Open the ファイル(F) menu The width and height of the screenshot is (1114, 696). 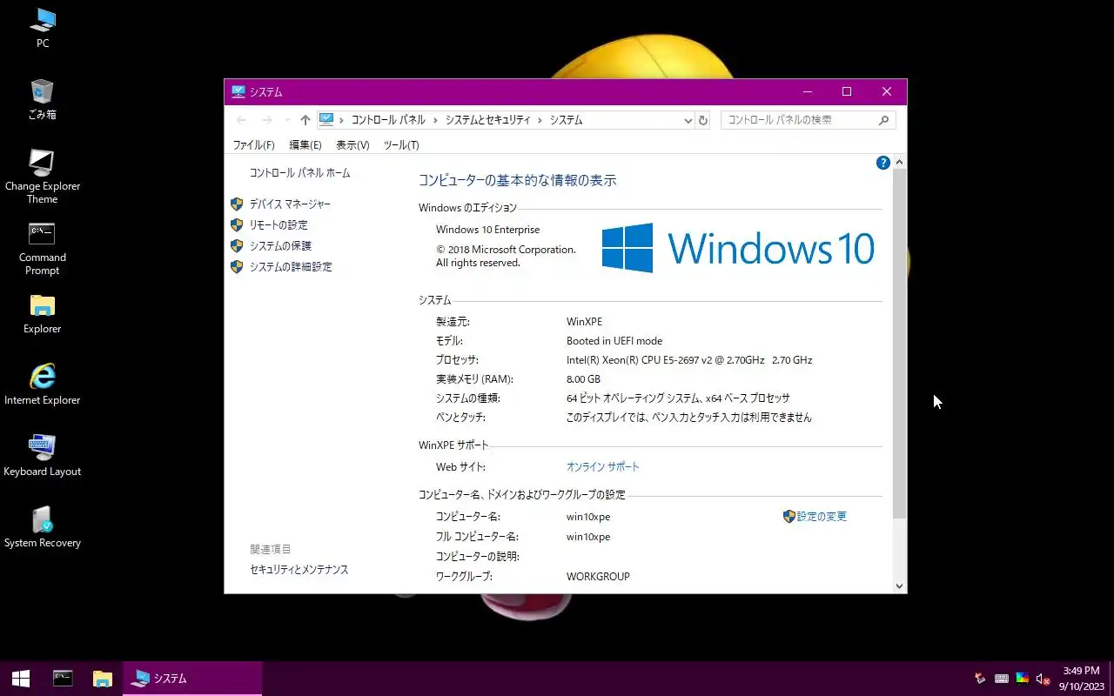tap(253, 145)
